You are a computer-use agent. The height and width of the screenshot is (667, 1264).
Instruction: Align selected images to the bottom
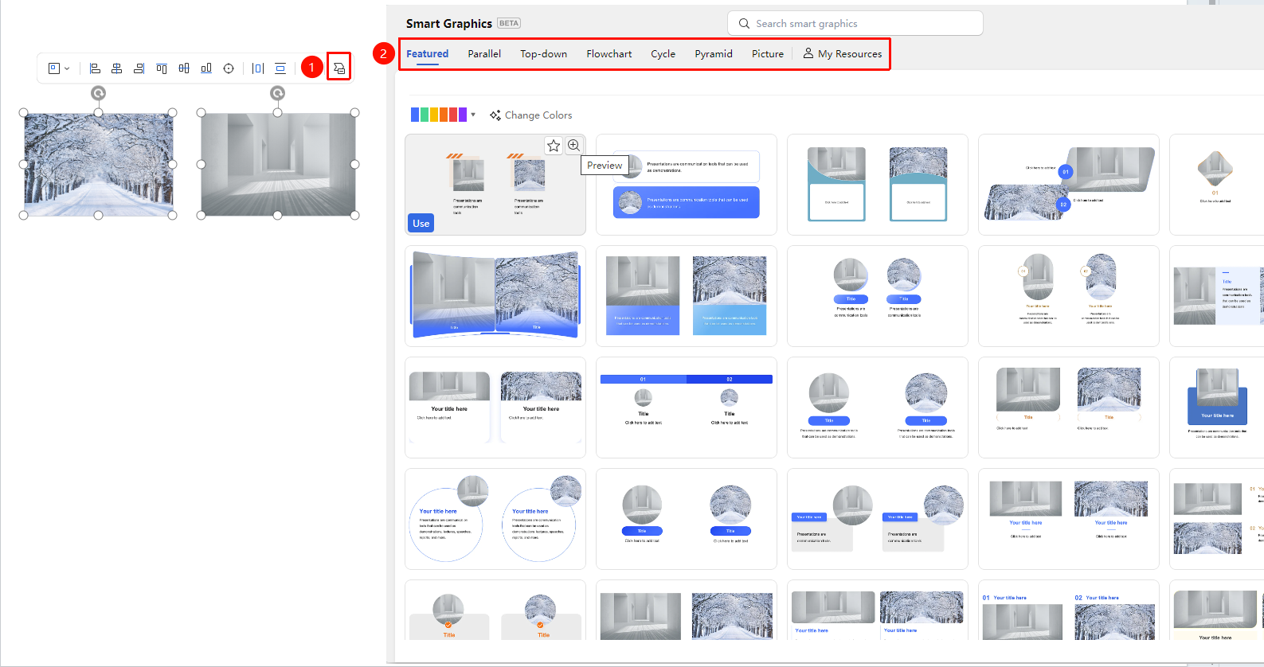click(x=206, y=68)
